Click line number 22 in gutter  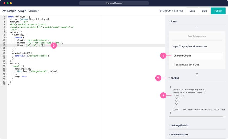click(4, 72)
